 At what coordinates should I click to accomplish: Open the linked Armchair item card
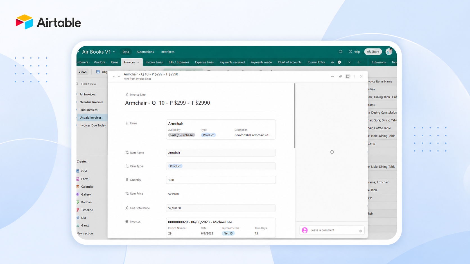coord(221,129)
